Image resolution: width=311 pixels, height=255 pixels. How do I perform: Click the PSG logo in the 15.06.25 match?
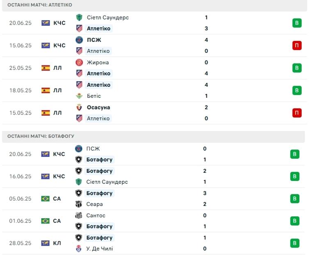(79, 40)
